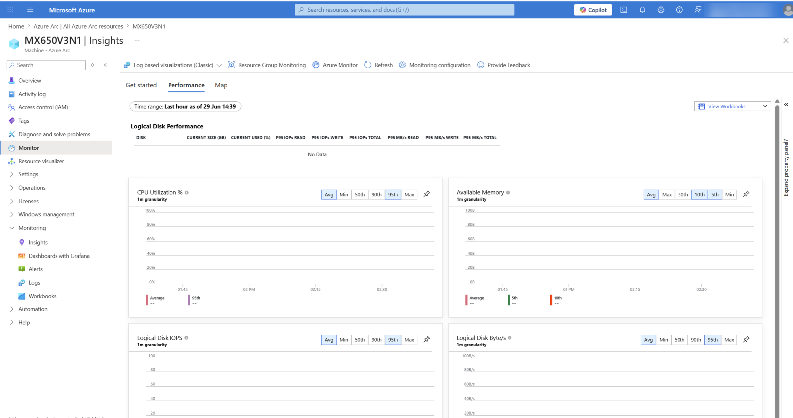The width and height of the screenshot is (793, 418).
Task: Open Azure Arc All resources breadcrumb
Action: pos(78,26)
